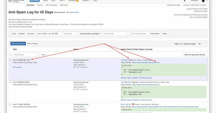
Task: Open Details for the 75.63.66.49 record
Action: tap(123, 78)
